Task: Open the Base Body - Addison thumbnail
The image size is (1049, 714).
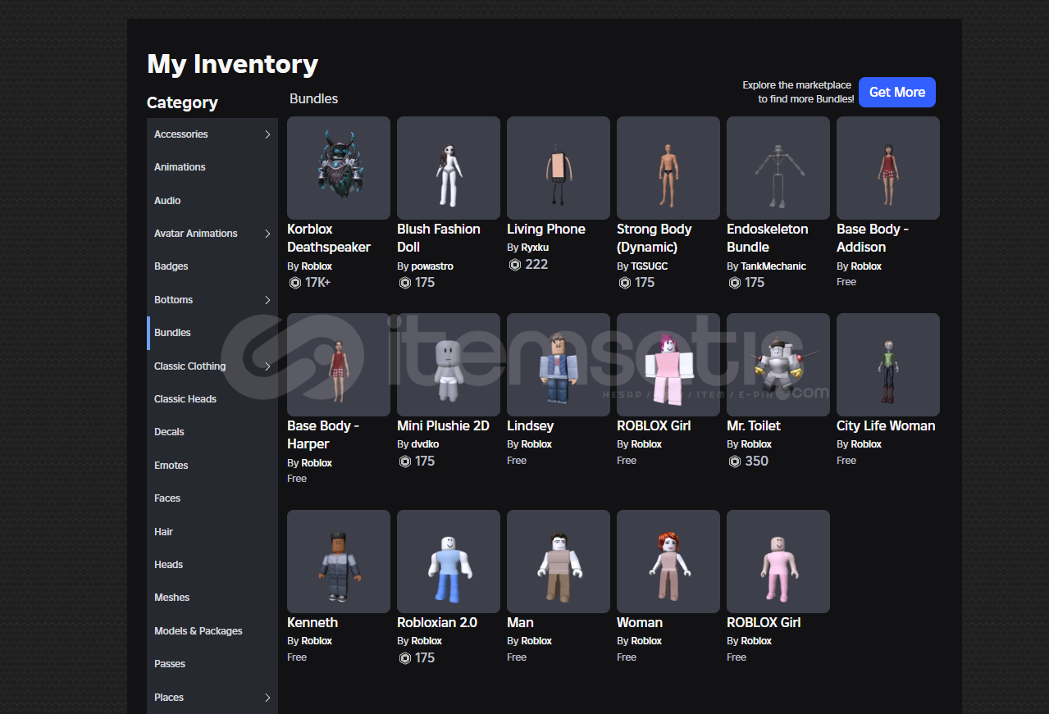Action: tap(888, 168)
